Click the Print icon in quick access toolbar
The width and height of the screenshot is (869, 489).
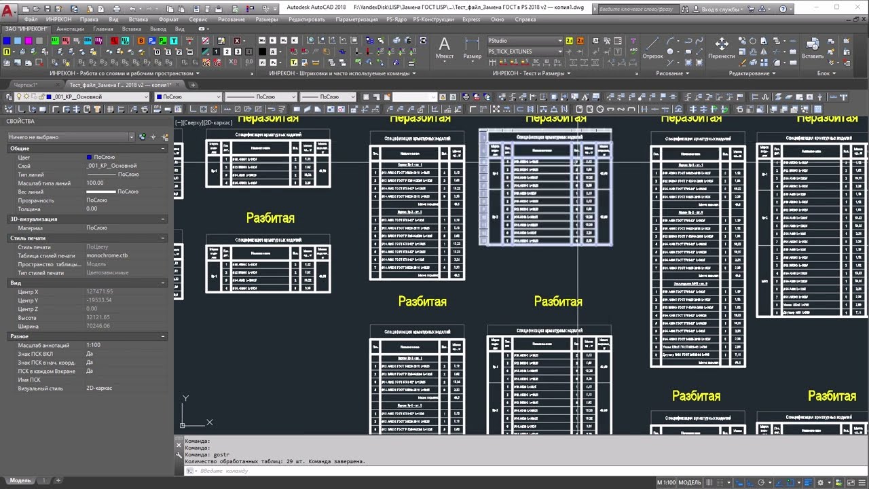116,8
